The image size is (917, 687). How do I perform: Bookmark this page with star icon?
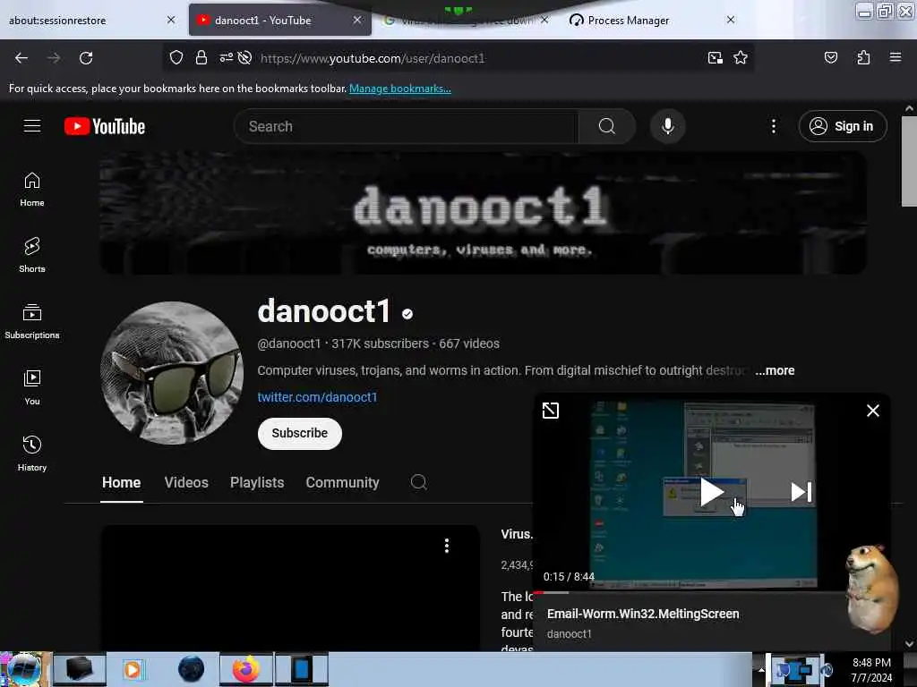click(741, 57)
